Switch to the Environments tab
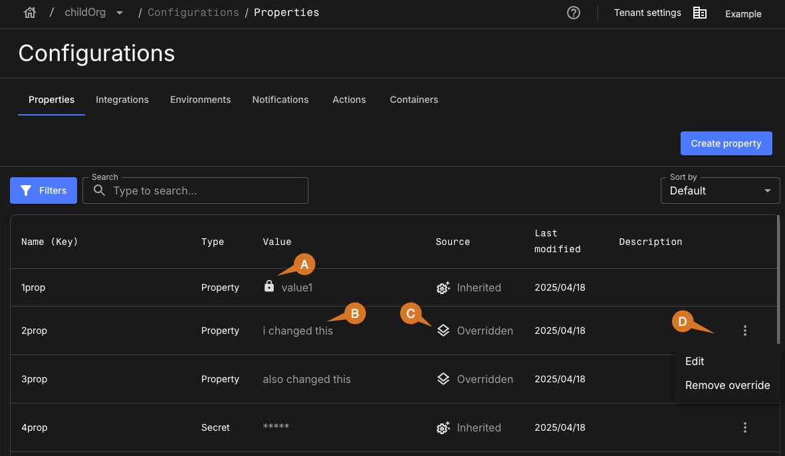Screen dimensions: 785x456 (200, 100)
